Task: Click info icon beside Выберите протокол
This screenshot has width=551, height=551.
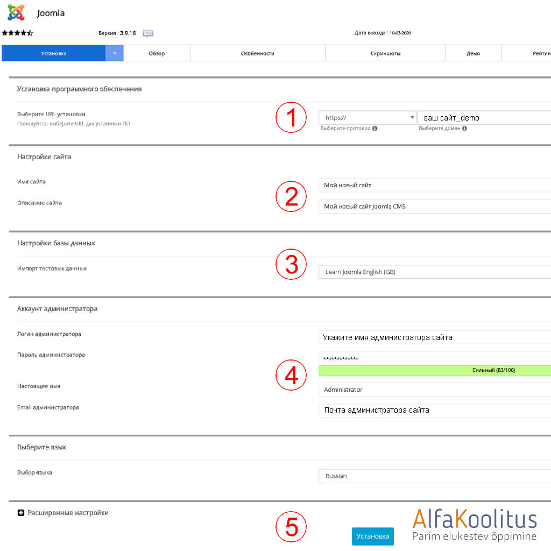Action: 375,128
